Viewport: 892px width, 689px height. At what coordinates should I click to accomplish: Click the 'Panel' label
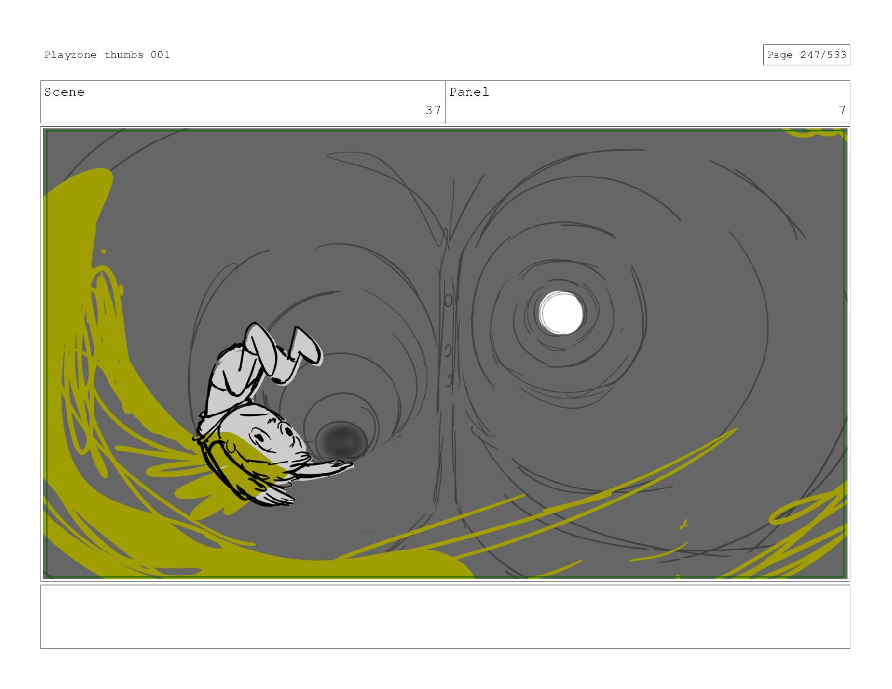469,92
